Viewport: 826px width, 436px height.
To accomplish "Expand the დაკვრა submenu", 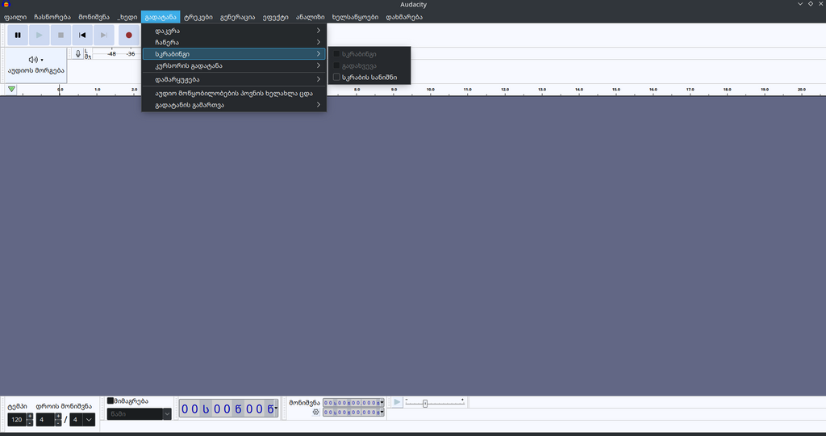I will (x=234, y=31).
